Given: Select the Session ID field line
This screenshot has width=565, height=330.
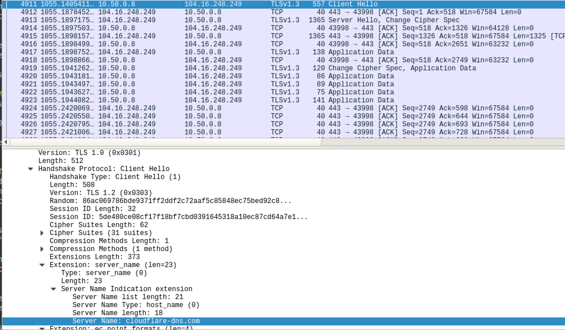Looking at the screenshot, I should tap(179, 217).
